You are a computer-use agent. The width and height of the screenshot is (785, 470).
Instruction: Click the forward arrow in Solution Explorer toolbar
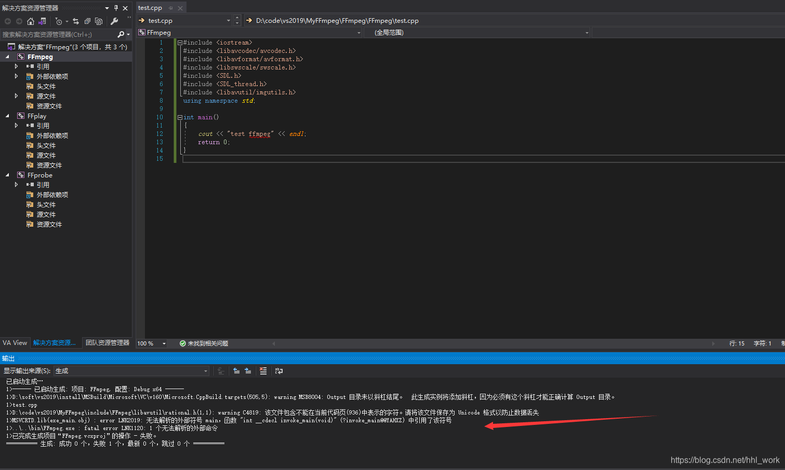pyautogui.click(x=19, y=21)
